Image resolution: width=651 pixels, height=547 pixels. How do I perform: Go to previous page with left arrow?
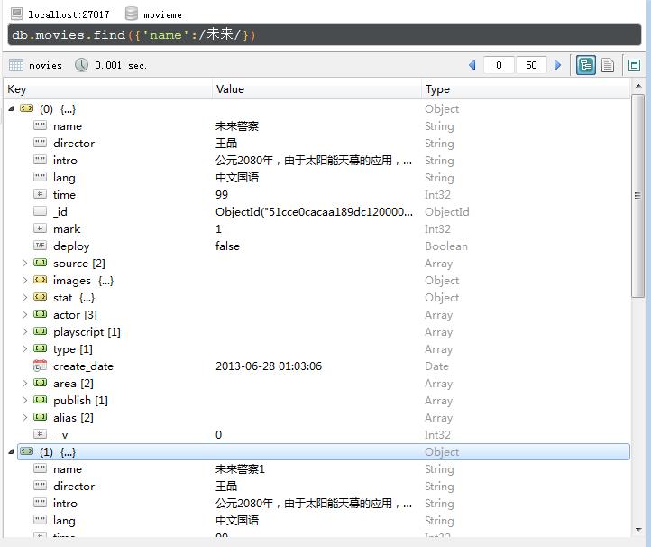coord(472,65)
